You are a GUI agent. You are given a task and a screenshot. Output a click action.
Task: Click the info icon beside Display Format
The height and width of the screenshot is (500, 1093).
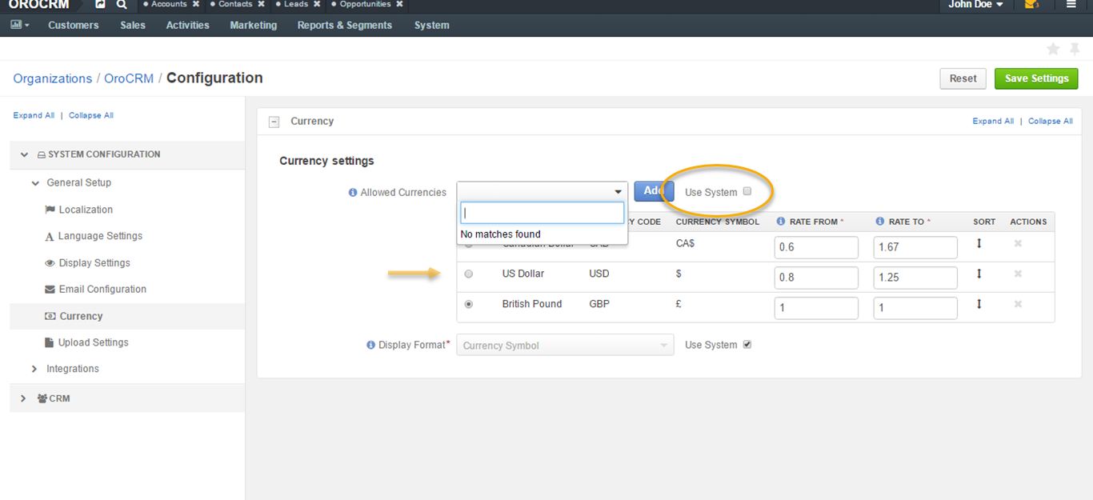click(370, 346)
